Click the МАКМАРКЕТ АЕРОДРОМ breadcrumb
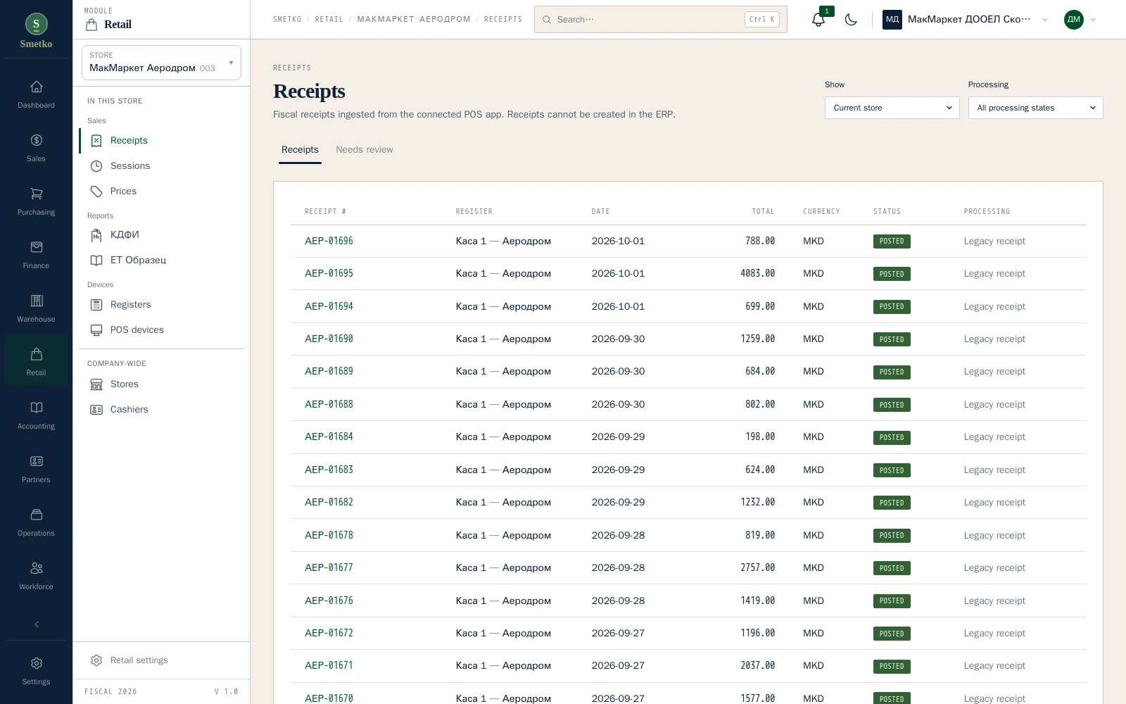The height and width of the screenshot is (704, 1126). (x=414, y=20)
